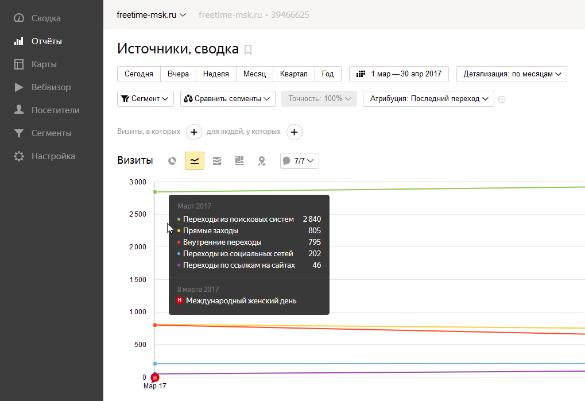Switch to column chart view

pos(239,161)
